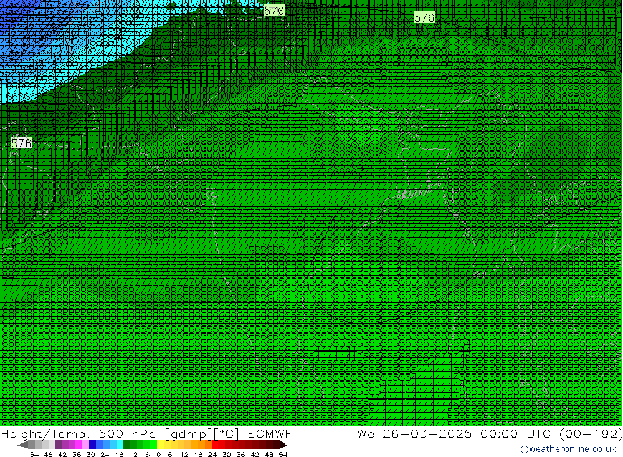Image resolution: width=623 pixels, height=457 pixels.
Task: Click the '[gdmp]' unit label in title
Action: point(188,434)
